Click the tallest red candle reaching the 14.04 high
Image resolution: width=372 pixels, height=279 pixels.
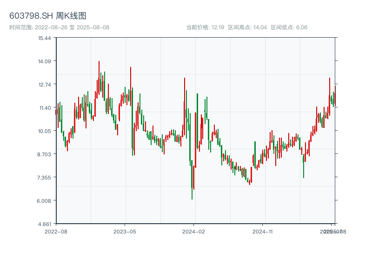[x=99, y=78]
